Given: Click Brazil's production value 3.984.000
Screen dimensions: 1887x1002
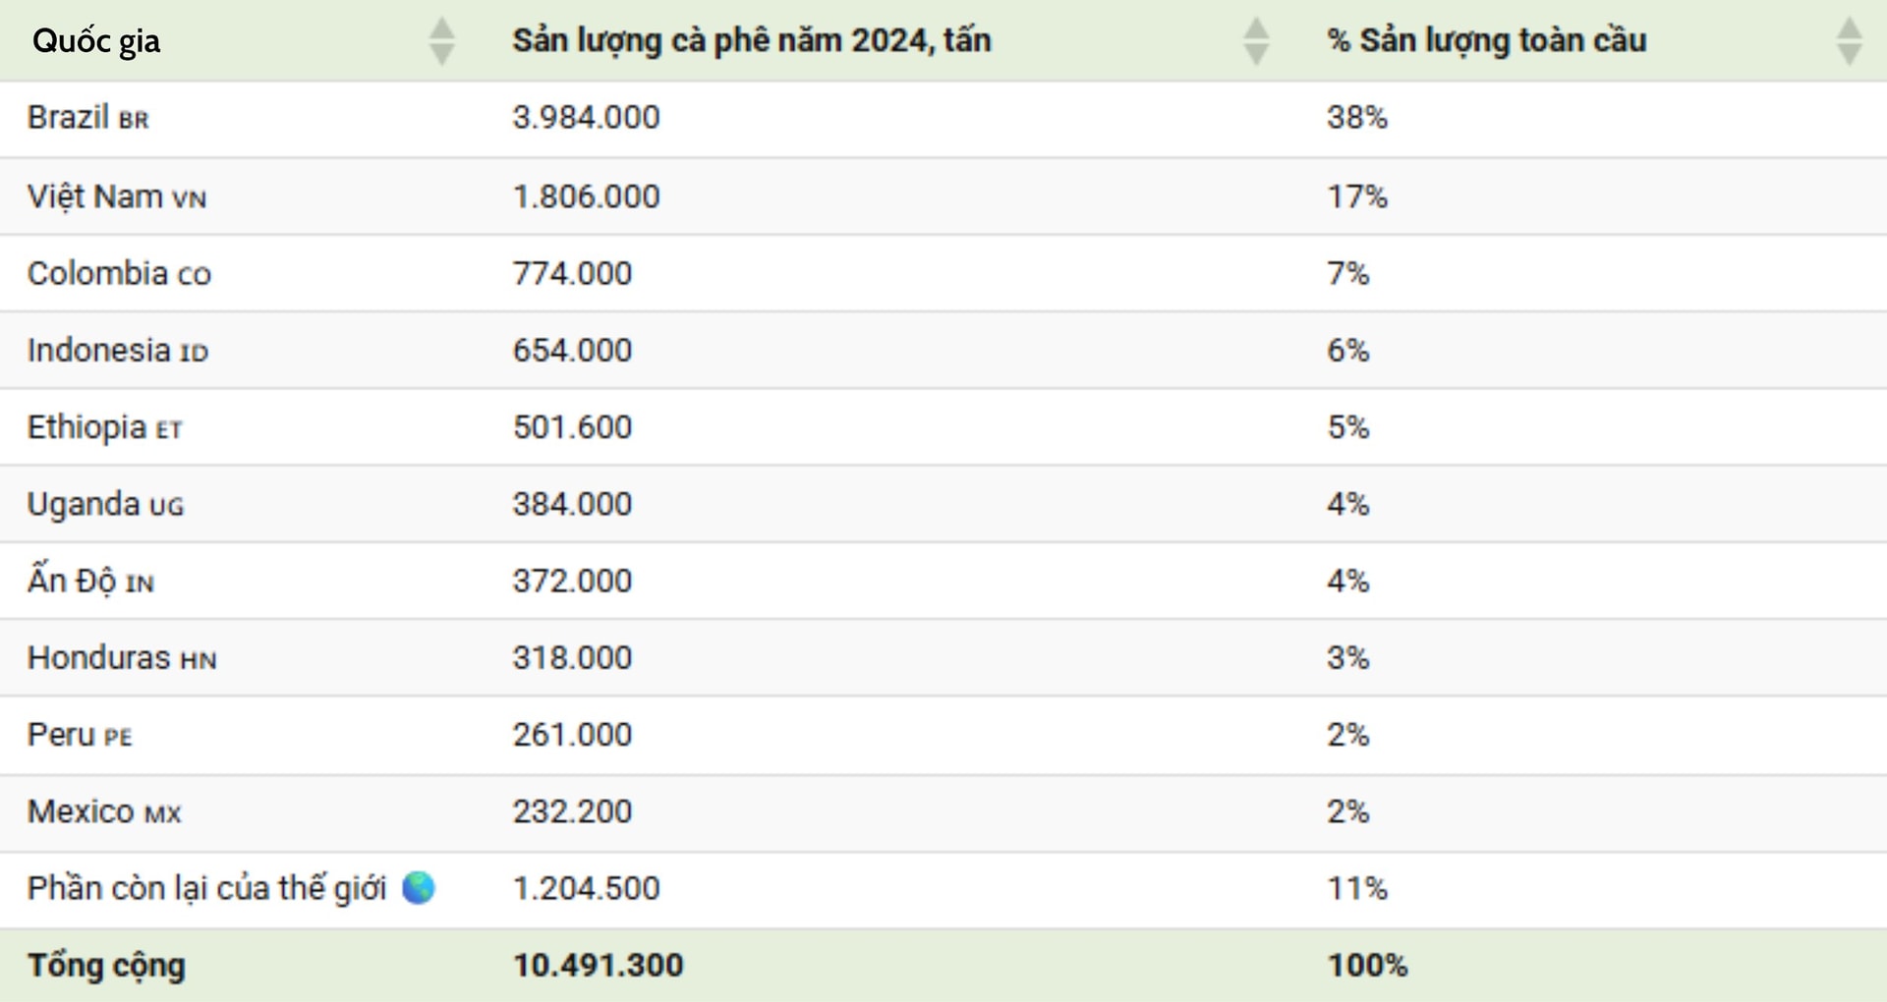Looking at the screenshot, I should click(x=586, y=118).
